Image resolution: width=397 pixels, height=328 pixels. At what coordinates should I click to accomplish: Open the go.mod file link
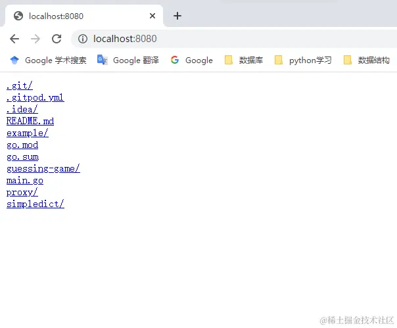point(22,145)
